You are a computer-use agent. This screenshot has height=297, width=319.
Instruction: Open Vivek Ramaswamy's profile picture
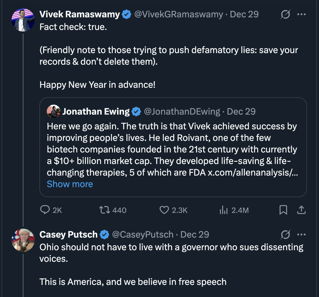tap(23, 20)
